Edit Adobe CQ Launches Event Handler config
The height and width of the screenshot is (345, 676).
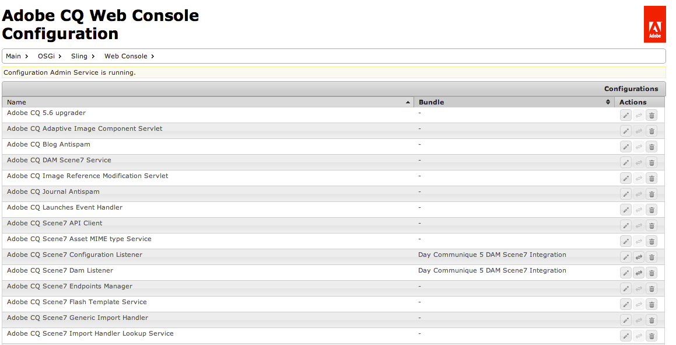tap(626, 210)
